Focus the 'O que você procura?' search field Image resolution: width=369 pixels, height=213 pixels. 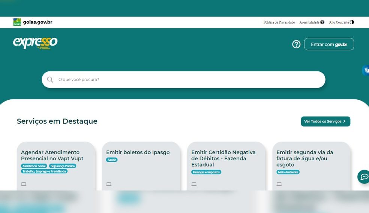point(183,80)
